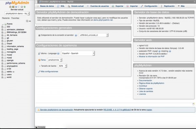Open phpMyAdmin documentation blue question icon

pos(16,7)
